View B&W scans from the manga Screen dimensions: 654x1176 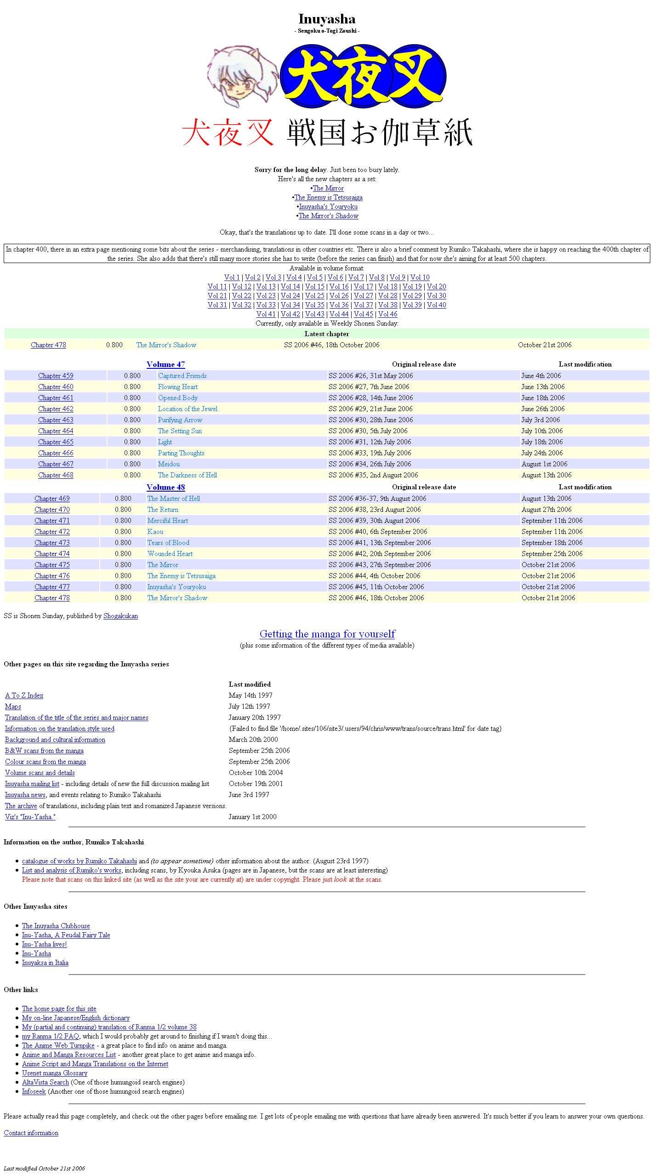44,751
